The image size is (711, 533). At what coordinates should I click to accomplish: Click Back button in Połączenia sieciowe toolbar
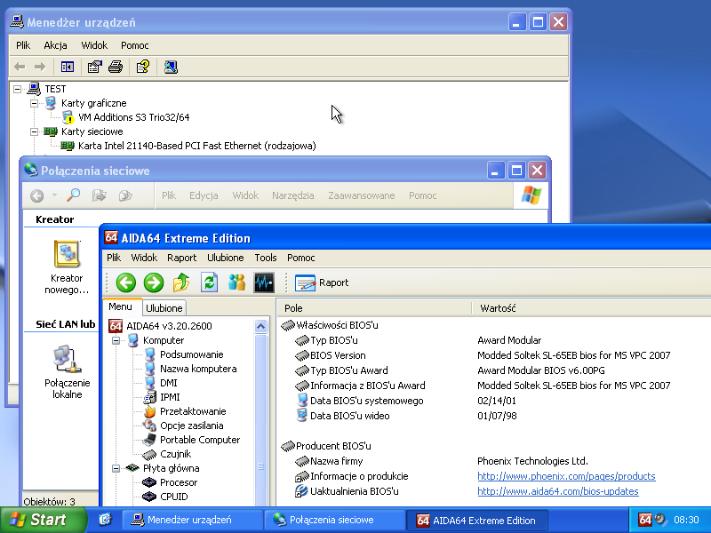pos(37,195)
